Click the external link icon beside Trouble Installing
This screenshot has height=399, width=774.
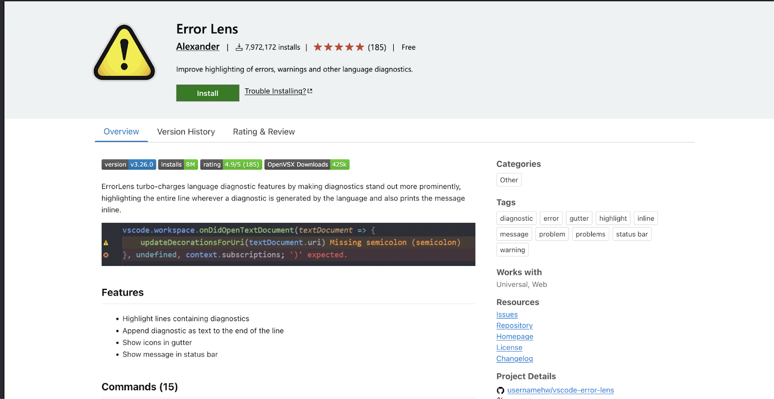(310, 91)
